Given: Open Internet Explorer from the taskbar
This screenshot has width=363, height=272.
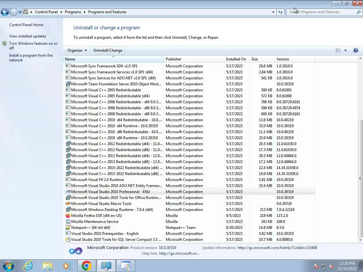Looking at the screenshot, I should click(x=28, y=266).
